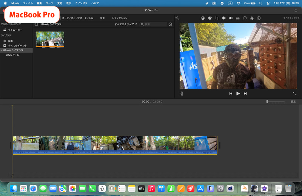302x196 pixels.
Task: Open Photos app from the Dock
Action: [x=72, y=188]
